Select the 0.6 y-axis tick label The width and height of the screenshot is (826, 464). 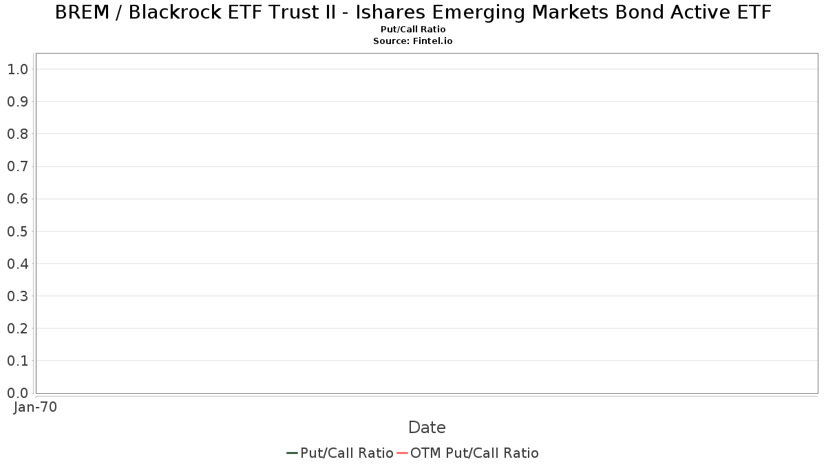click(17, 199)
